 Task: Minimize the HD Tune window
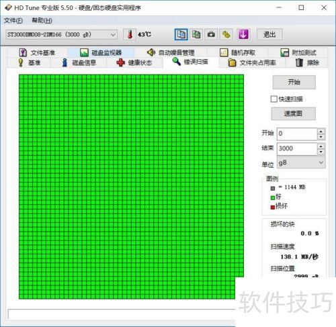279,7
